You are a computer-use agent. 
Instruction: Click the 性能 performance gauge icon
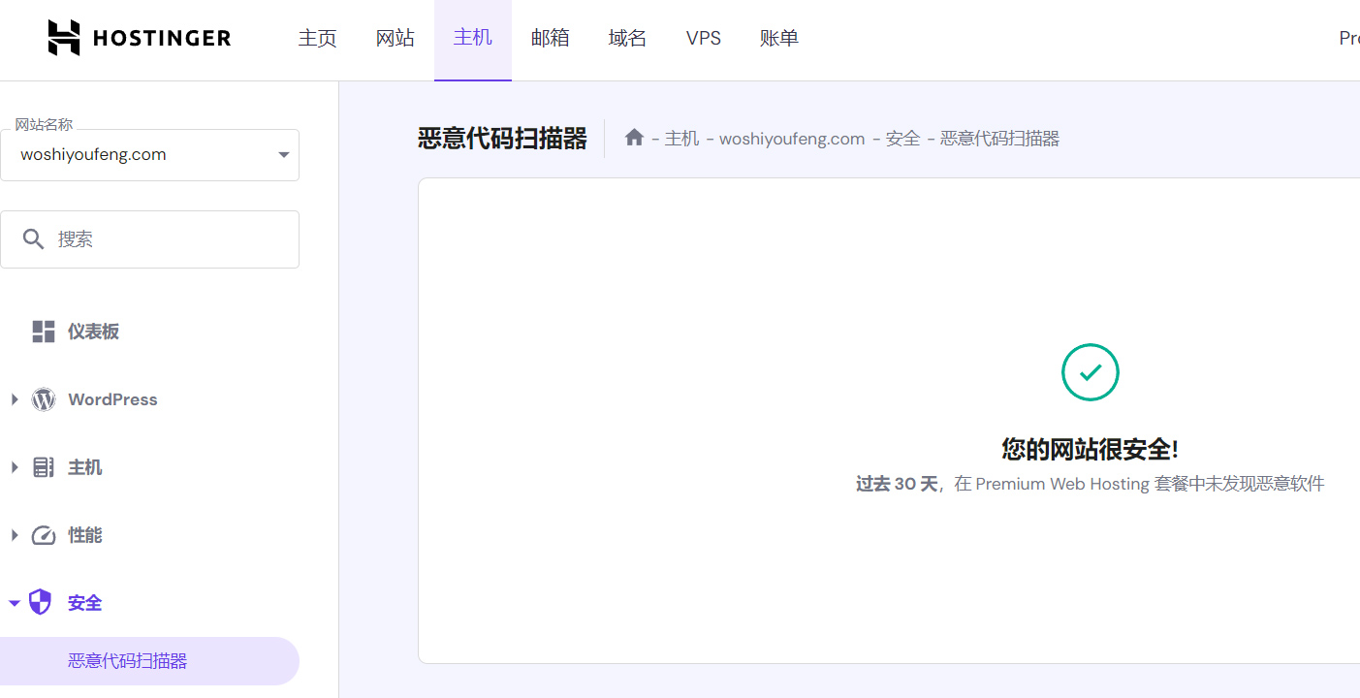(43, 534)
